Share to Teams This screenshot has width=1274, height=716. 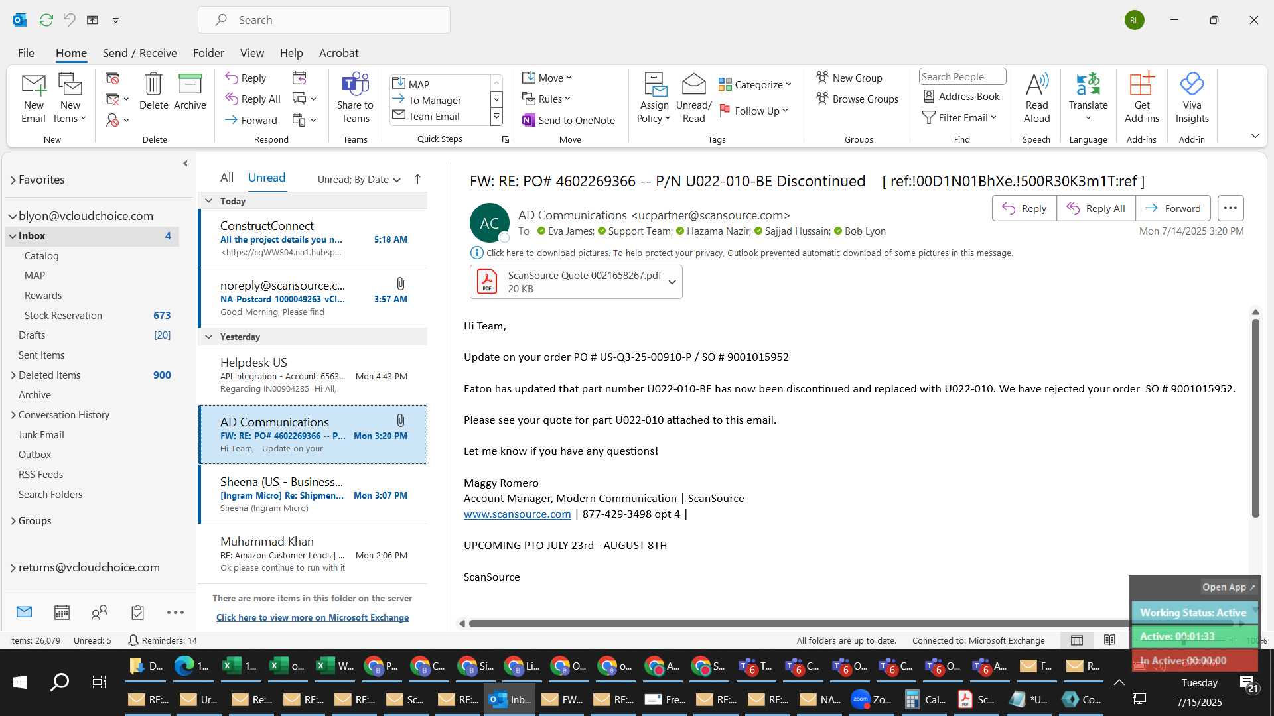(x=355, y=97)
